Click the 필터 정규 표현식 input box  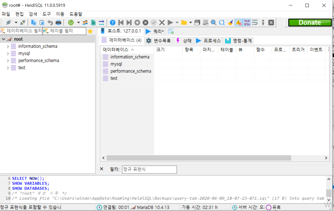coord(149,169)
